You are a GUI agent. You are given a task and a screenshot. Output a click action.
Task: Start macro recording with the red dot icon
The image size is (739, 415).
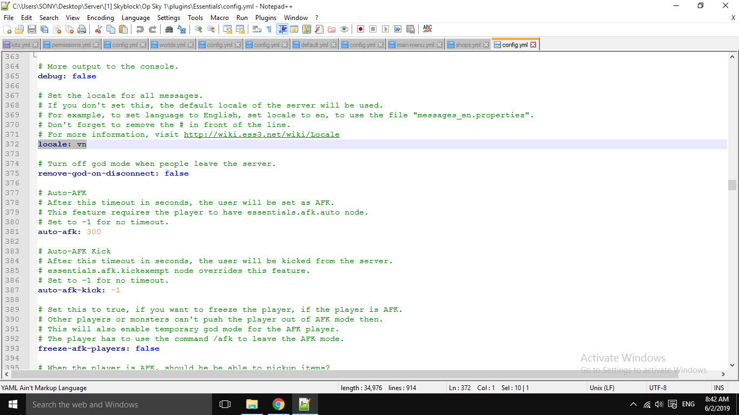coord(360,29)
